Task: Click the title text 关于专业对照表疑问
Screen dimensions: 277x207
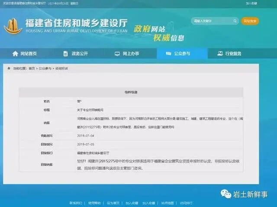Action: point(90,110)
